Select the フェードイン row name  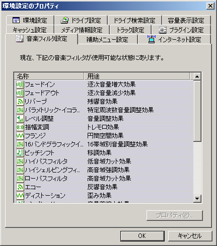click(x=40, y=85)
